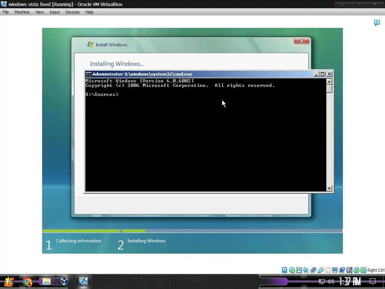Open the Help menu

[89, 12]
